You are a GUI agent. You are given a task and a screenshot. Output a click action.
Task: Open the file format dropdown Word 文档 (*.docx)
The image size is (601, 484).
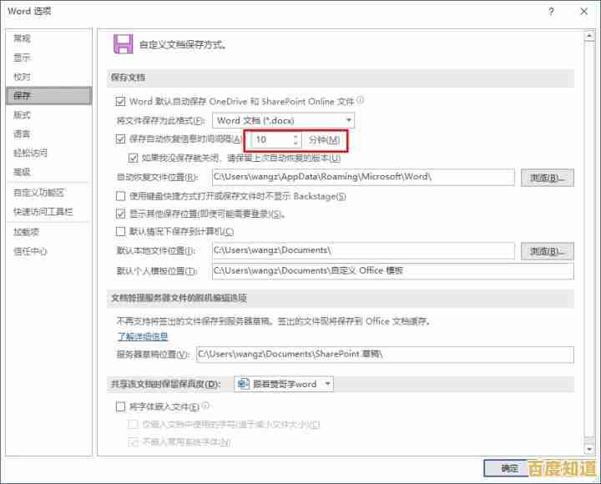click(283, 120)
